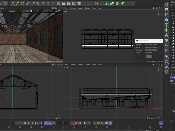This screenshot has width=175, height=131.
Task: Toggle highlighted point-level animation recording icon
Action: click(x=110, y=123)
